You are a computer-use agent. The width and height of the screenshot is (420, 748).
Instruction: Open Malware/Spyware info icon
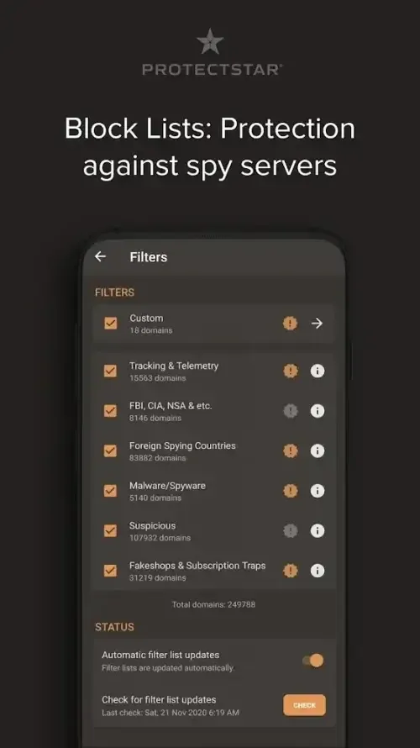click(318, 491)
